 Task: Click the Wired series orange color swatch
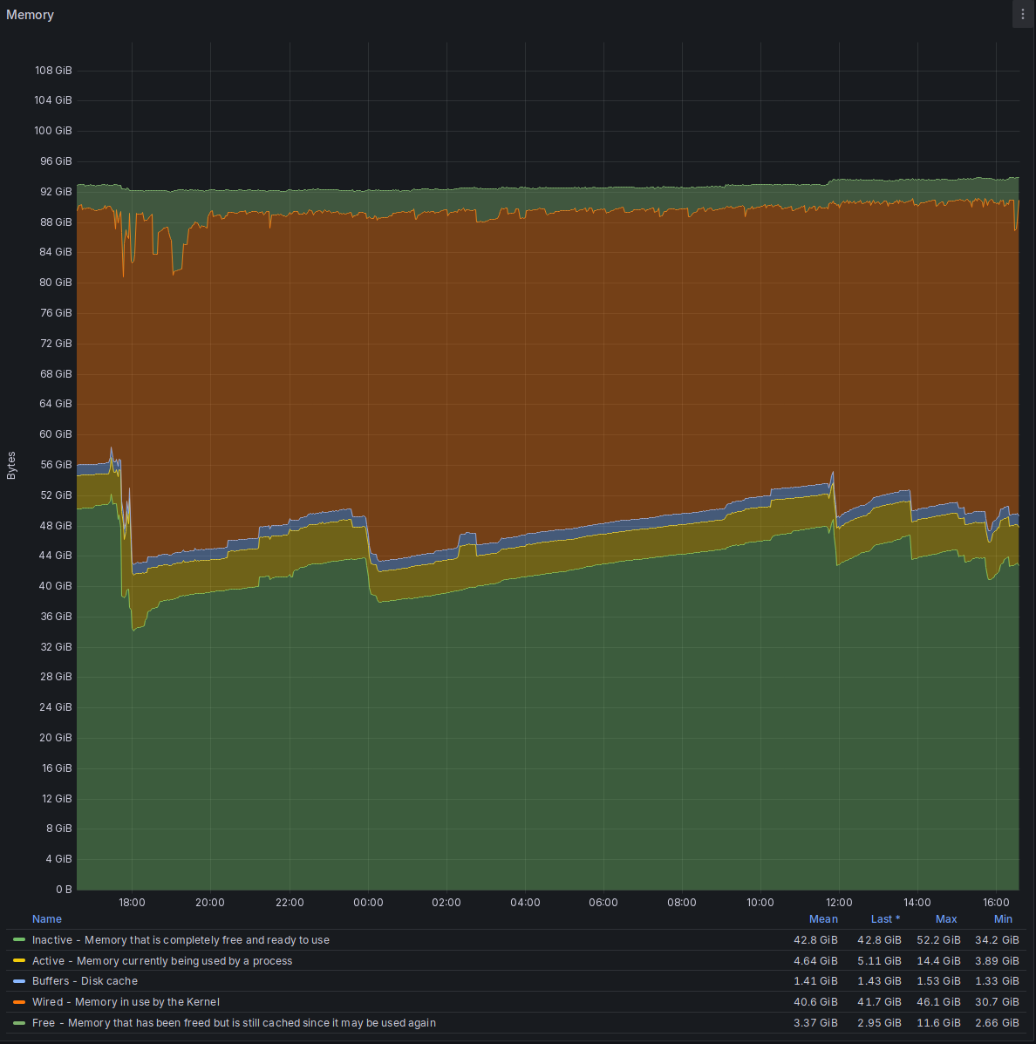pyautogui.click(x=19, y=1002)
